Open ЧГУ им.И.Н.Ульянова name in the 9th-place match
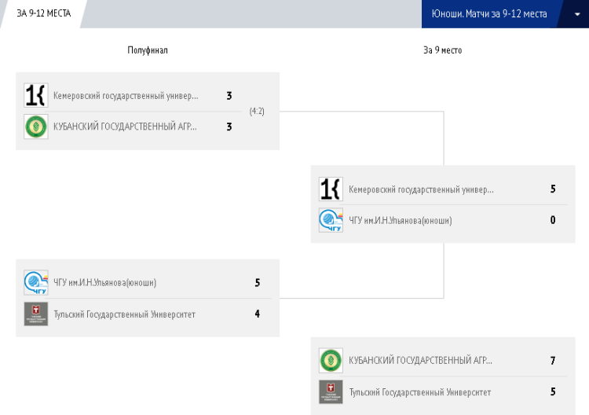This screenshot has height=415, width=589. pyautogui.click(x=401, y=220)
